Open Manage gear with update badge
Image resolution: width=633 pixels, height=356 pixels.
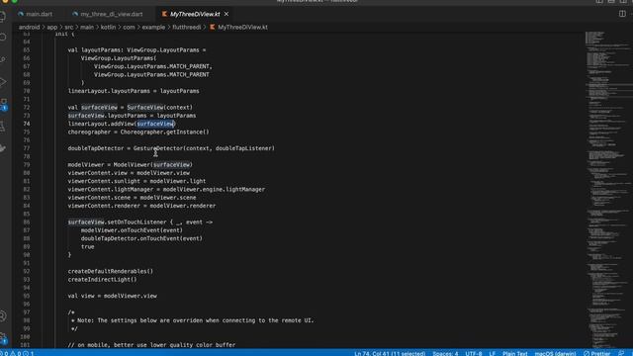pos(3,338)
